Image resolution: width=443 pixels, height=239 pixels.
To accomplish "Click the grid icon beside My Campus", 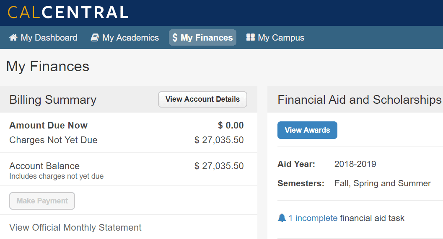I will (x=250, y=37).
